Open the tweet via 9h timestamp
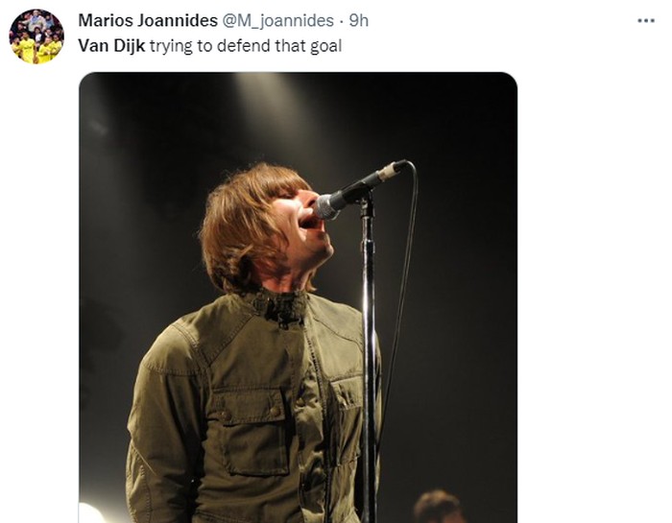The image size is (672, 523). 359,20
